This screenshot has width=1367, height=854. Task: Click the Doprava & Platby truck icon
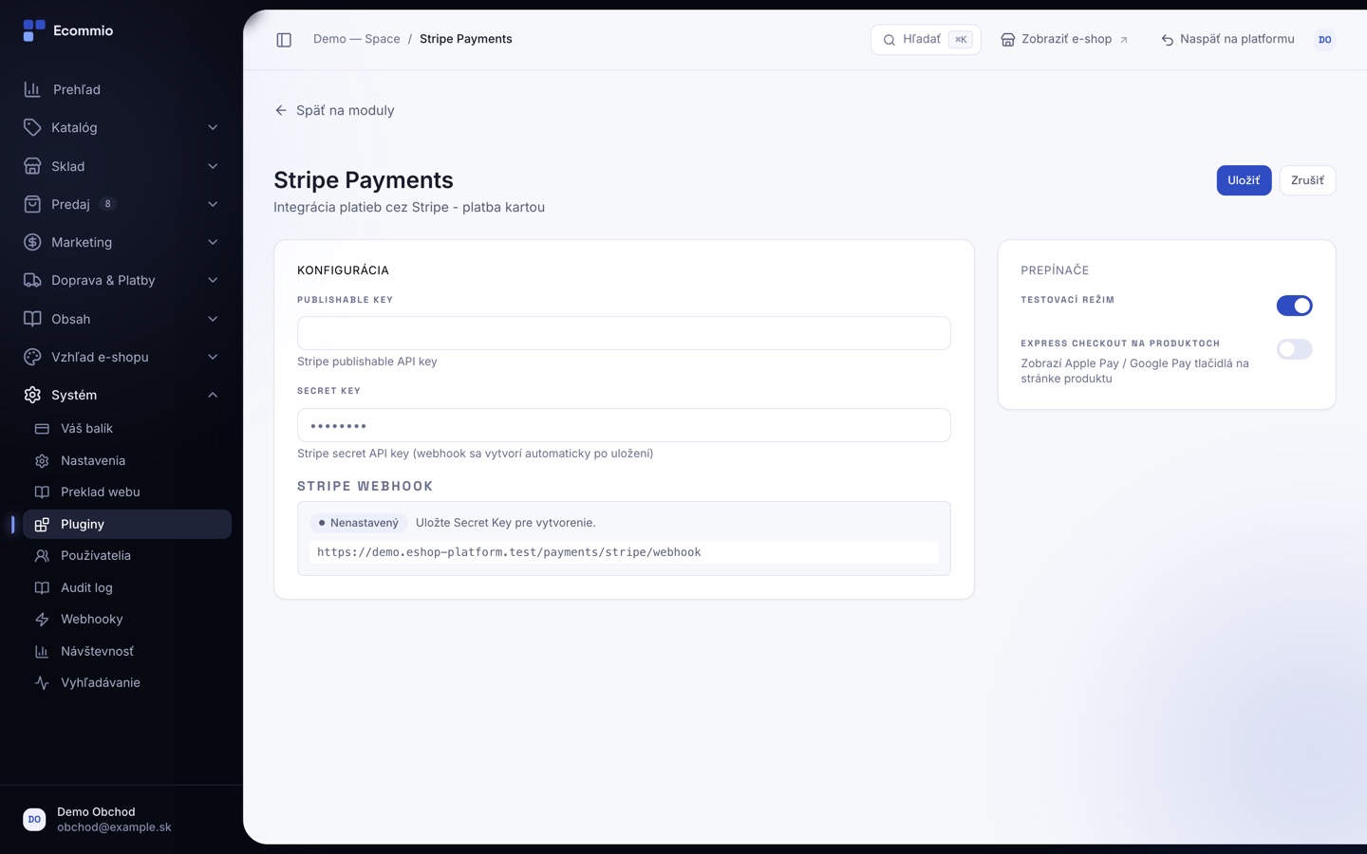pyautogui.click(x=32, y=280)
